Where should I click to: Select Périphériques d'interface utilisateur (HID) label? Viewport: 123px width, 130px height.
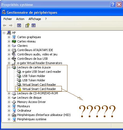pos(44,115)
